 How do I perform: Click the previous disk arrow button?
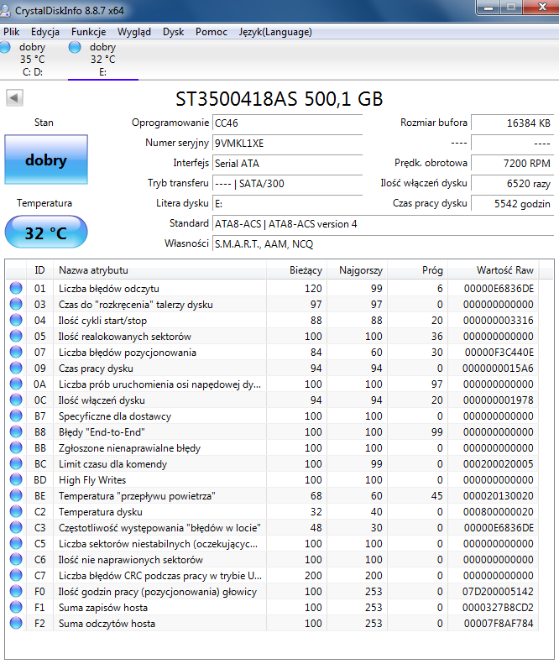(14, 98)
